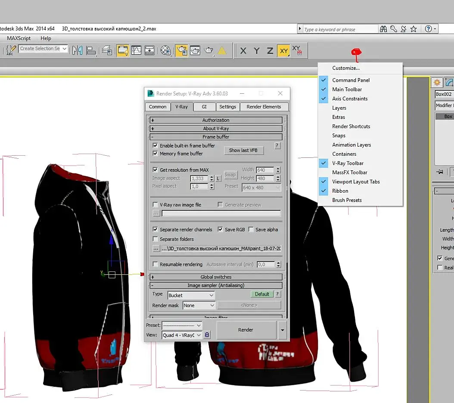Enable the Layers toolbar entry

pyautogui.click(x=339, y=108)
